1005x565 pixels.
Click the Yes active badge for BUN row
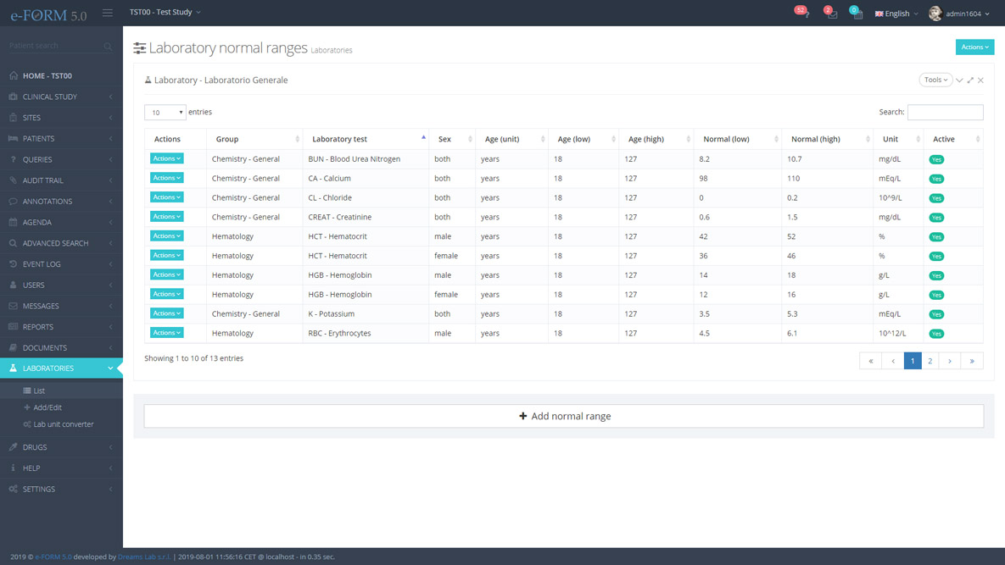coord(936,159)
